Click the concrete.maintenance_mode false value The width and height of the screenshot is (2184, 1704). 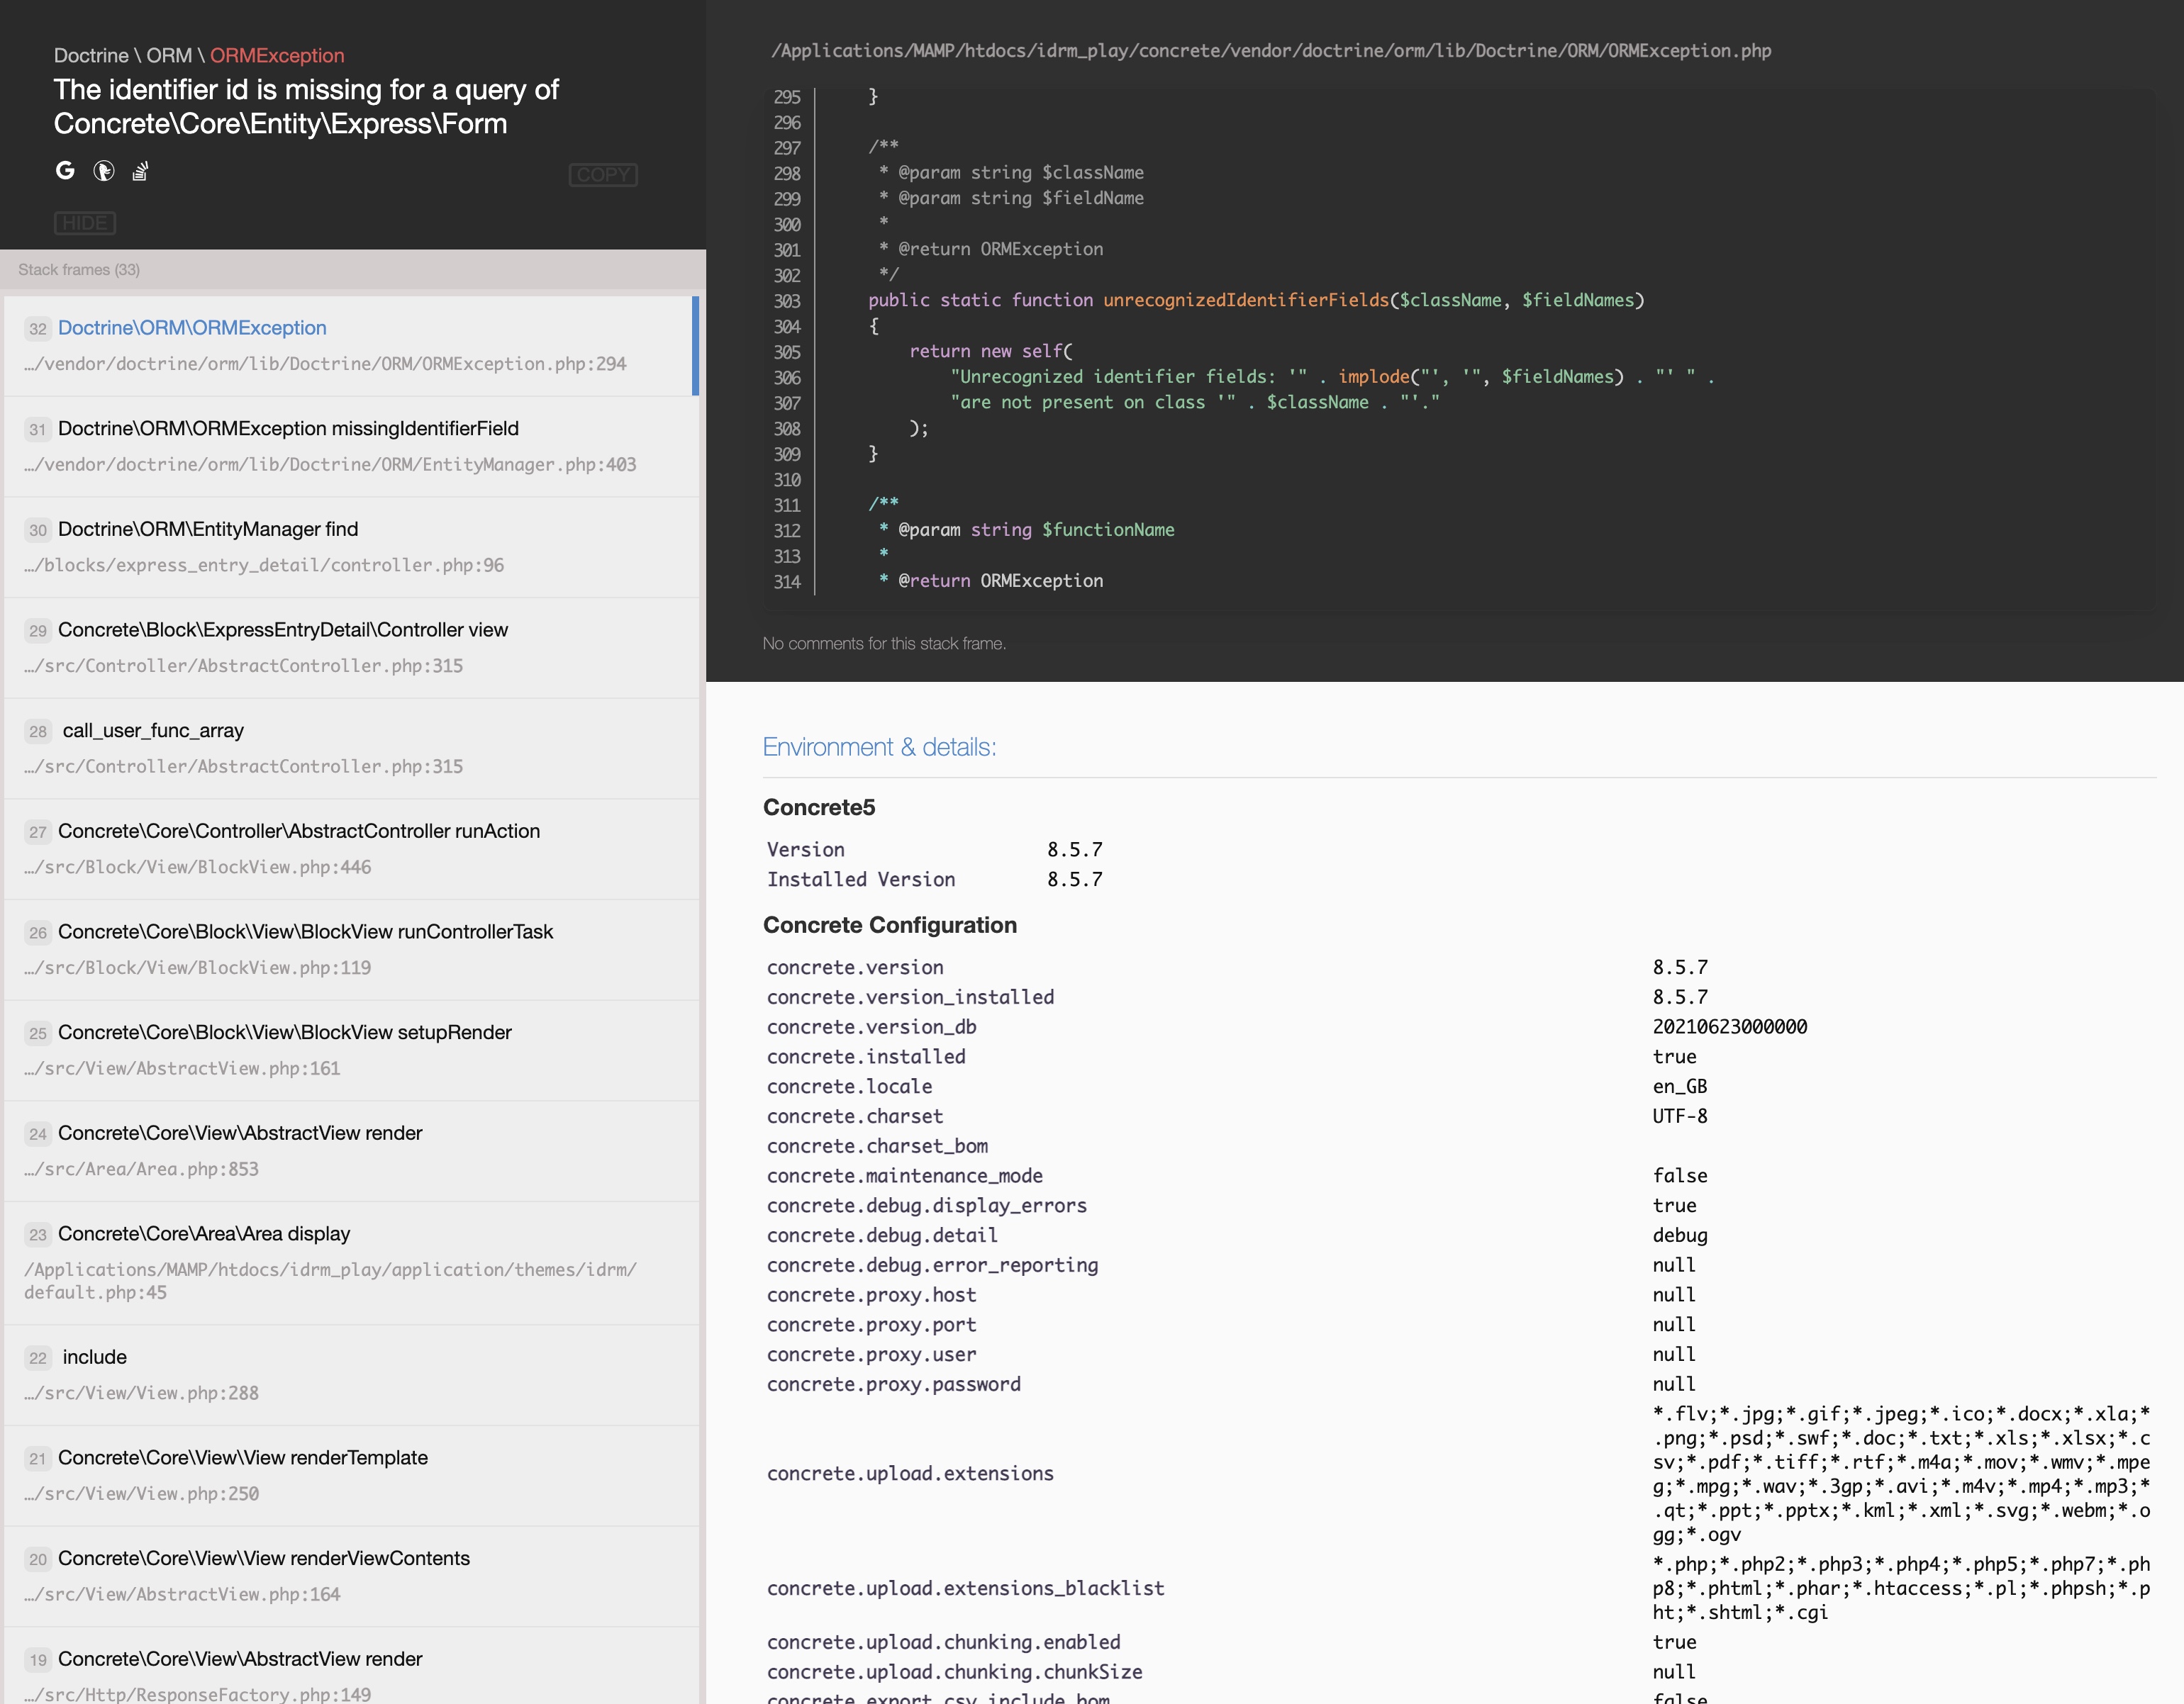(x=1680, y=1177)
